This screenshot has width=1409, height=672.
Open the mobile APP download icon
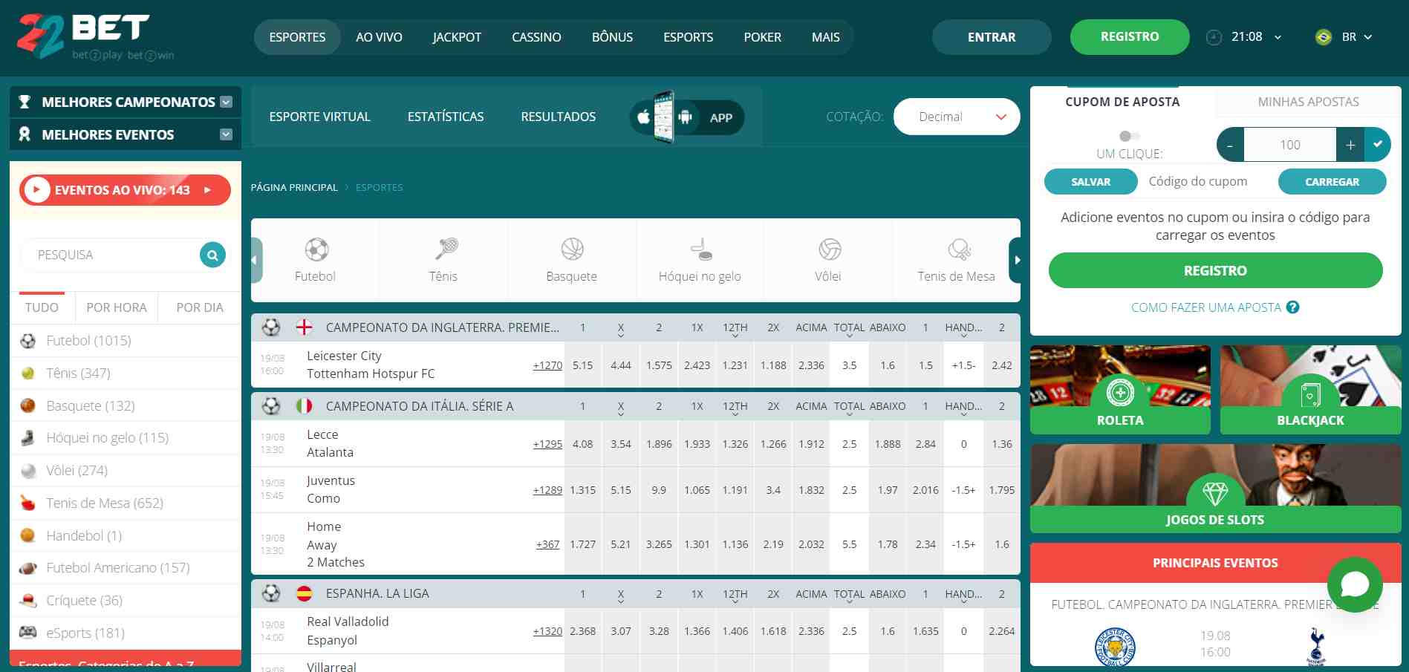point(686,117)
